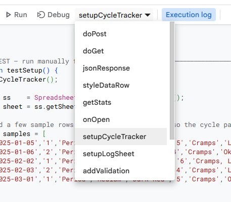Select addValidation from the list

coord(121,171)
